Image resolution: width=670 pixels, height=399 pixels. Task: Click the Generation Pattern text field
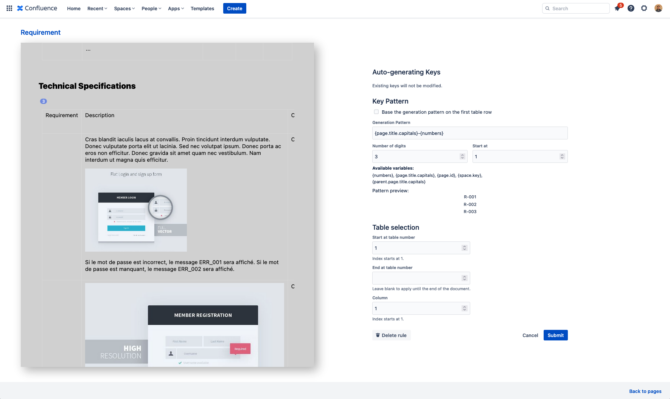pyautogui.click(x=469, y=133)
